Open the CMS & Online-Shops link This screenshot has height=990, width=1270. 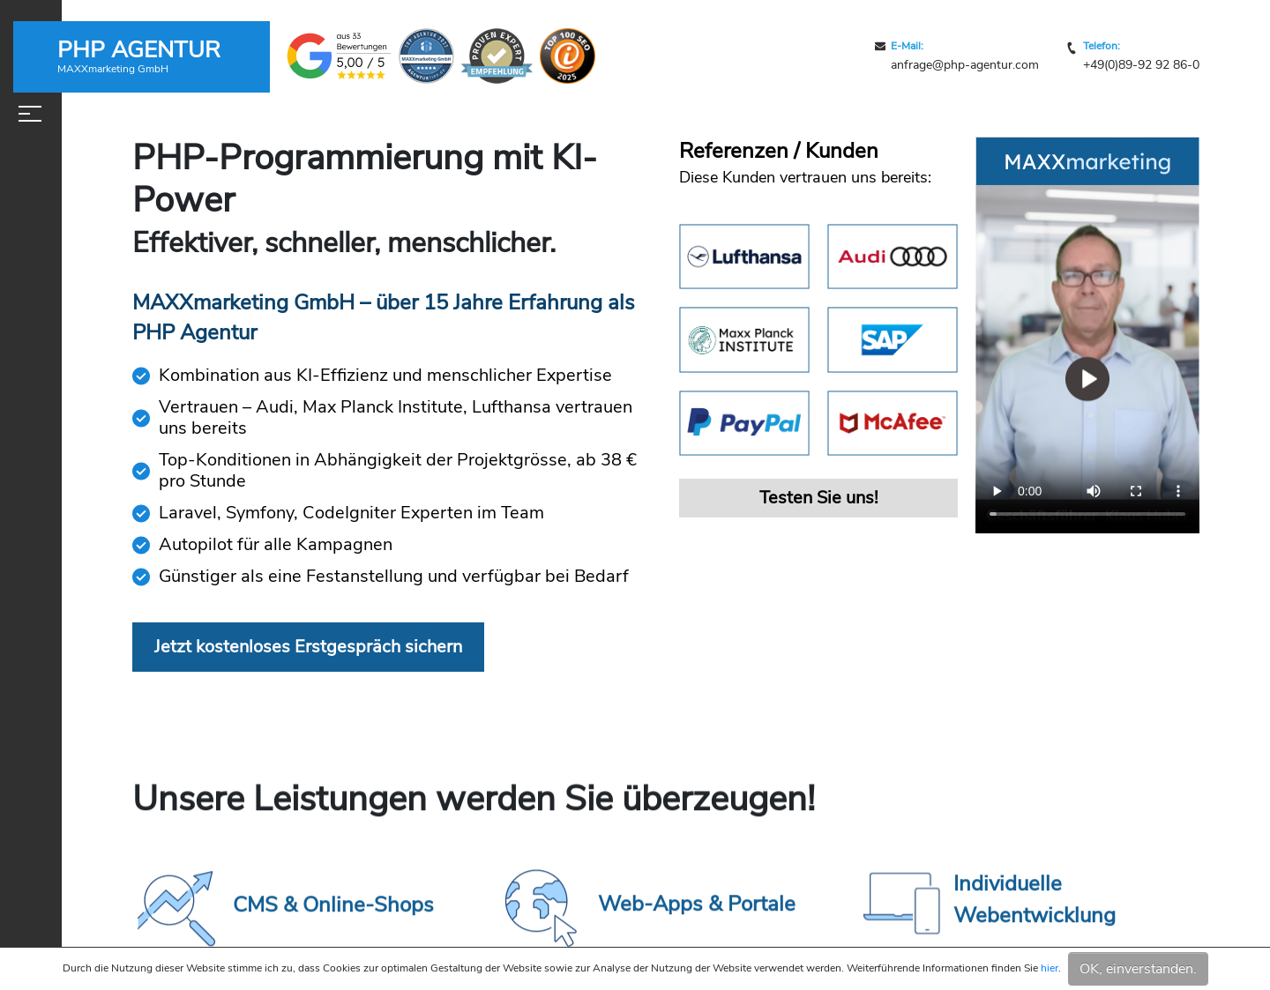333,904
